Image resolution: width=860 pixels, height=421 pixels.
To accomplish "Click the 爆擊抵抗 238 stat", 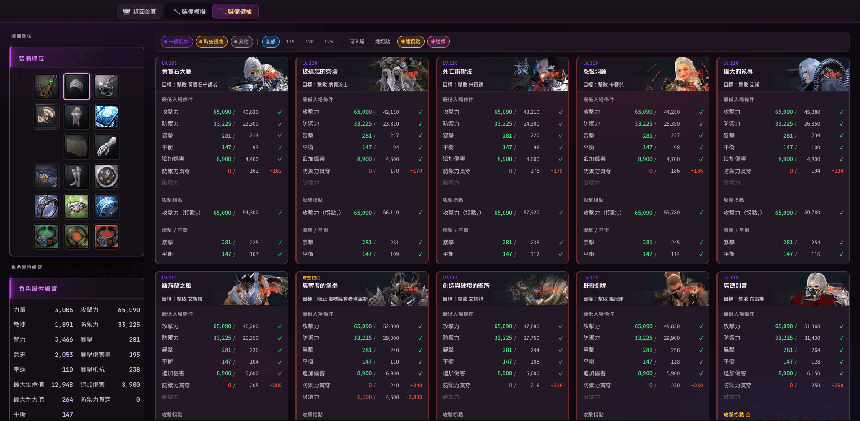I will coord(110,369).
